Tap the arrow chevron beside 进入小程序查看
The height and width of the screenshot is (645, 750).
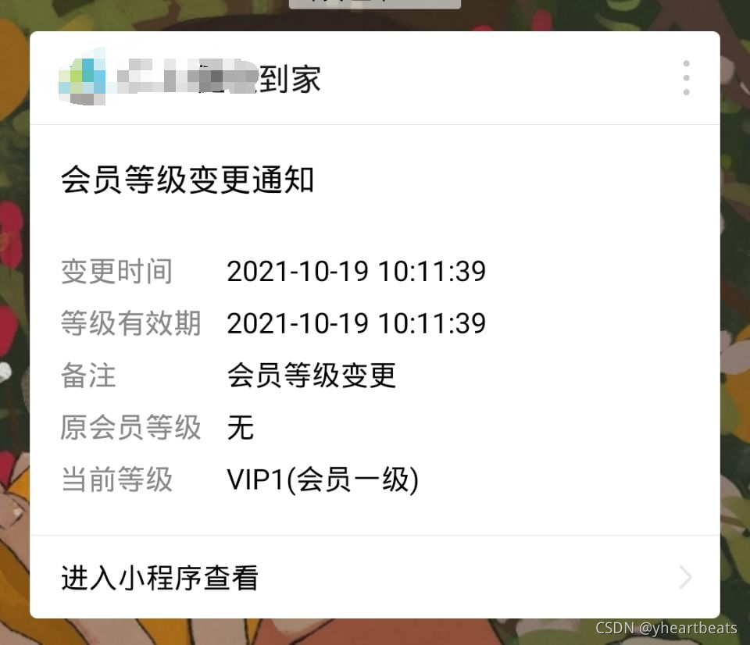pos(685,577)
